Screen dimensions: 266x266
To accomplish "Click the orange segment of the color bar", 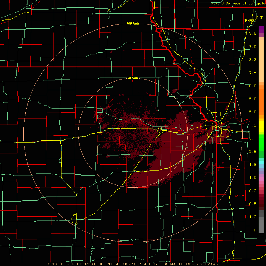I will pyautogui.click(x=261, y=102).
